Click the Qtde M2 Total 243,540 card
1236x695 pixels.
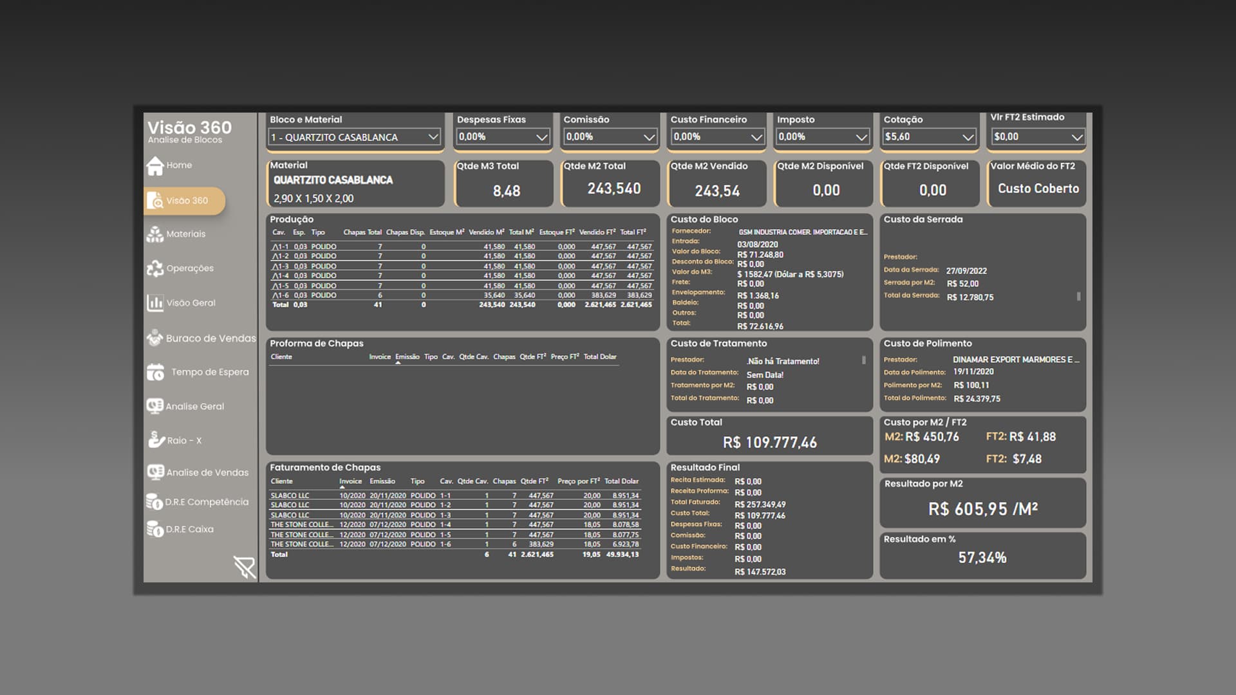(x=611, y=183)
